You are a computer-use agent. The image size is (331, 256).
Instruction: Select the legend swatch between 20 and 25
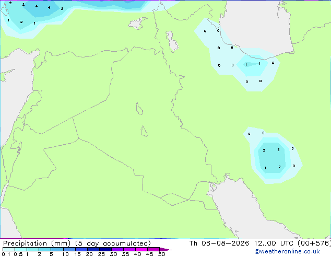93,249
